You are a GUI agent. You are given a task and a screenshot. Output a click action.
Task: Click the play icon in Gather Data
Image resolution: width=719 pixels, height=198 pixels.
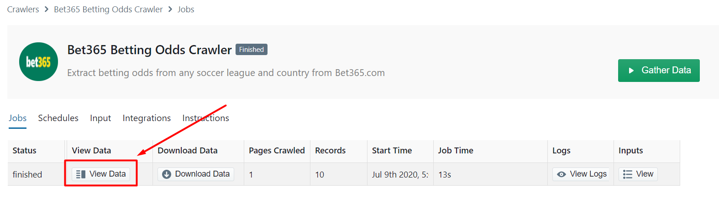[631, 71]
